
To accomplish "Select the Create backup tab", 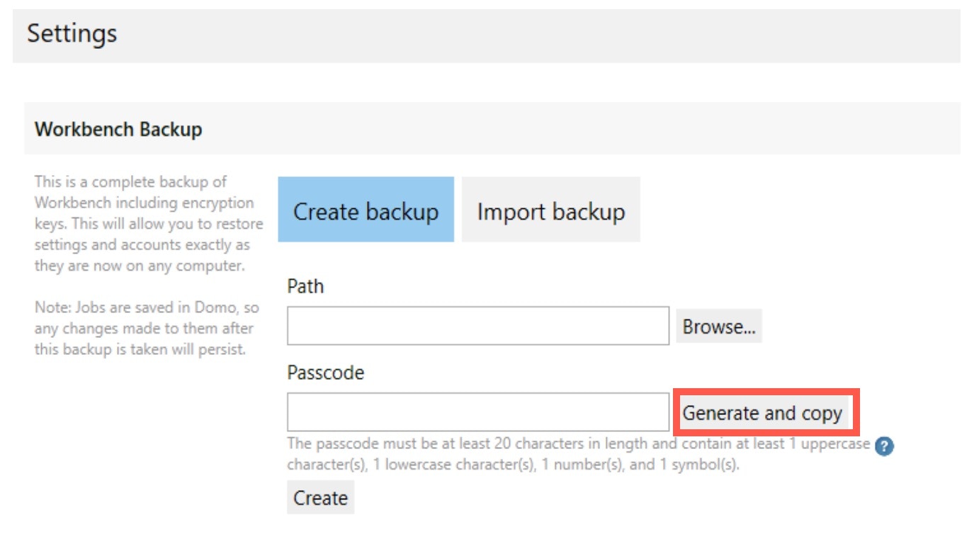I will (366, 210).
